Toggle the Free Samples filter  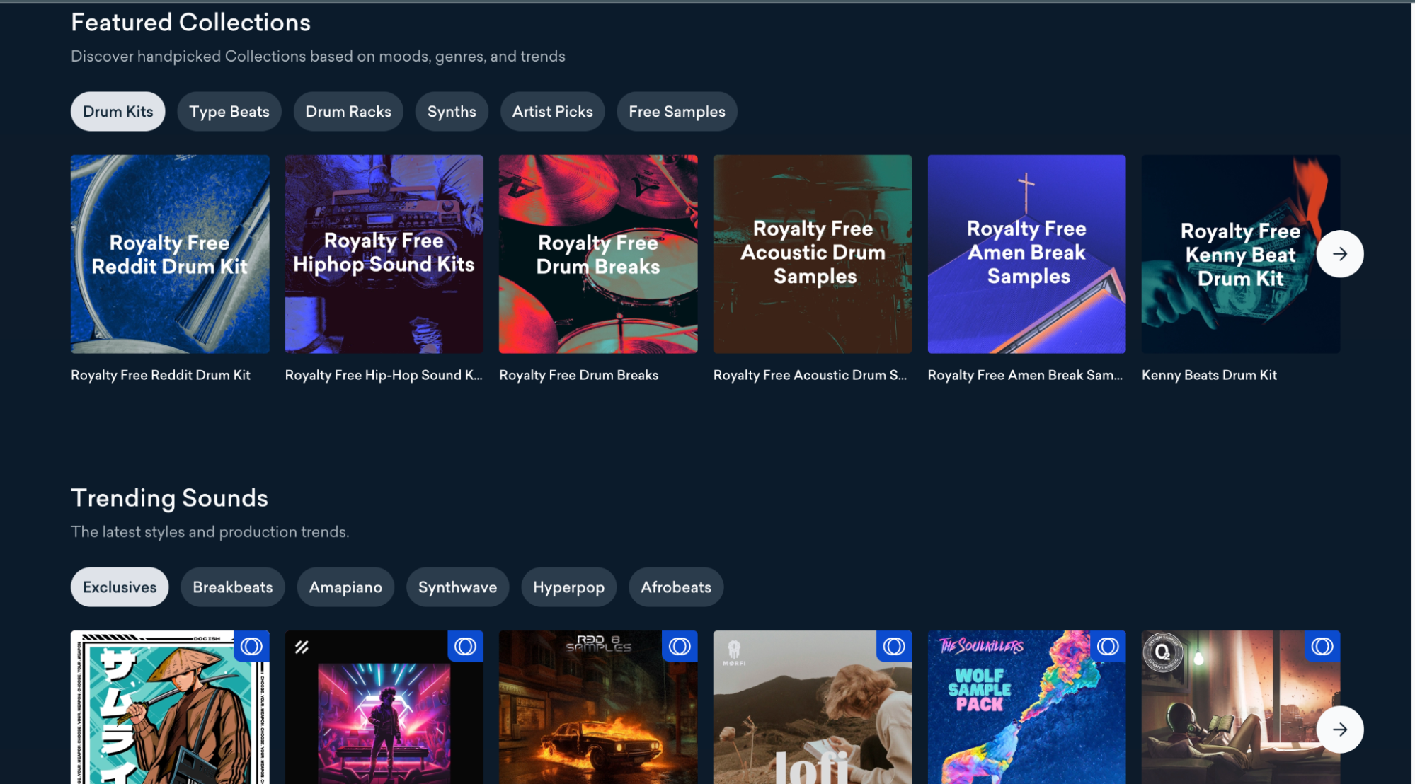click(676, 111)
